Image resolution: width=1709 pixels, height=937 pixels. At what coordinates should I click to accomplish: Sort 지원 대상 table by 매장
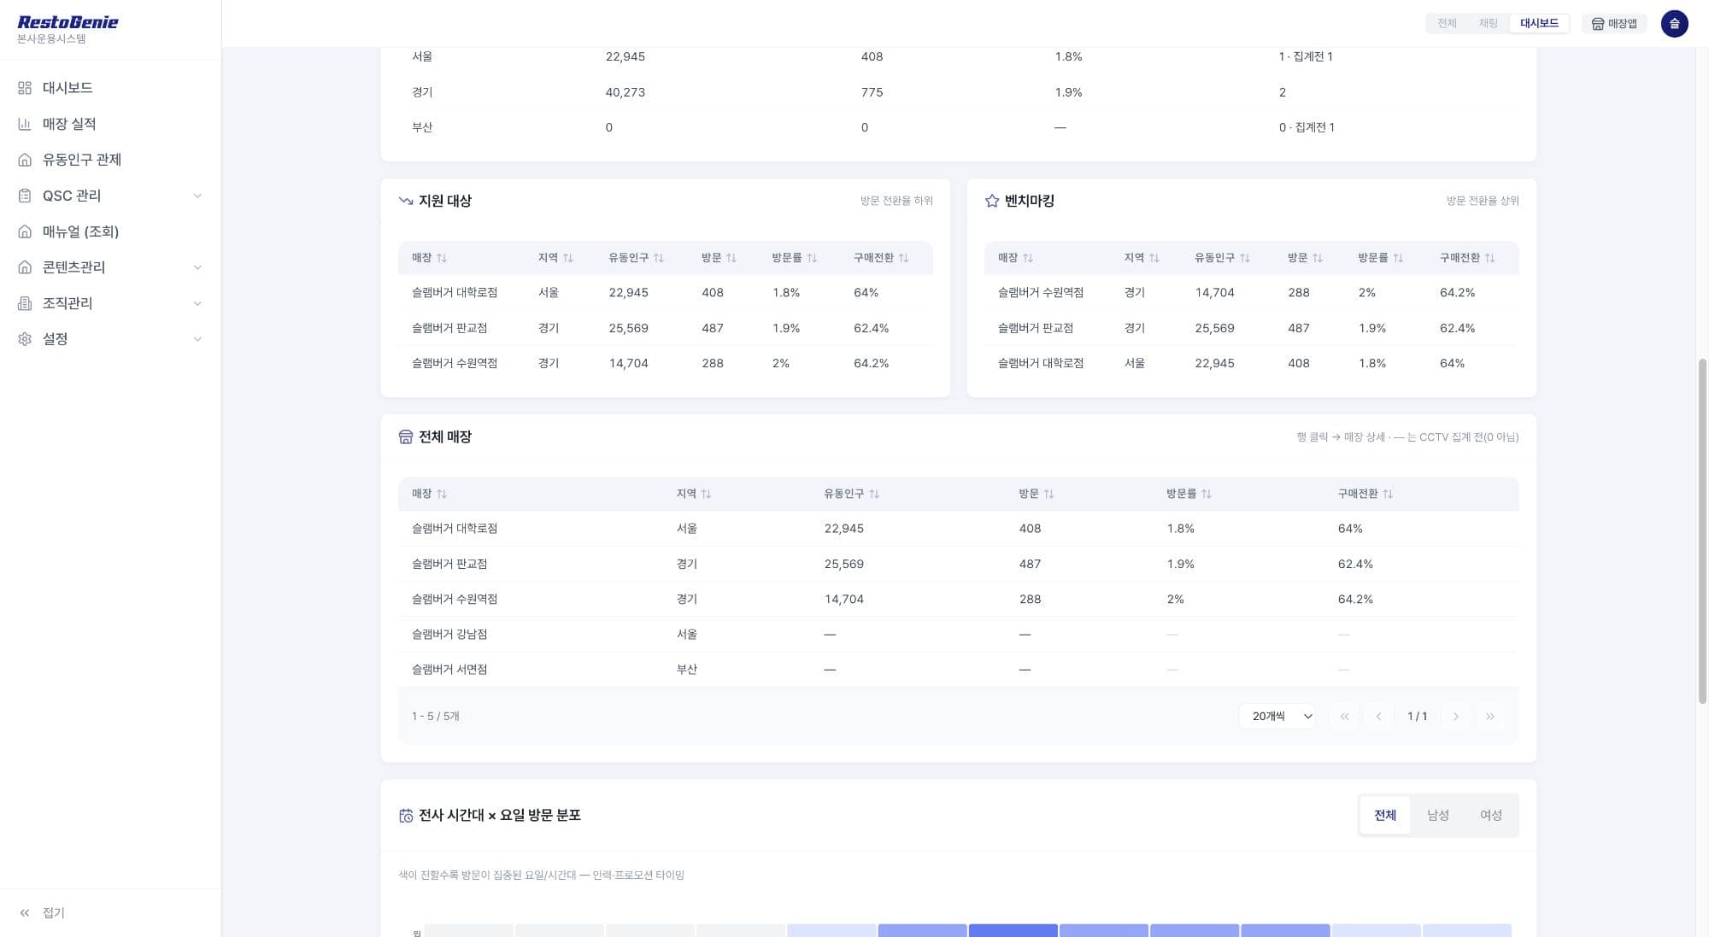(x=429, y=258)
